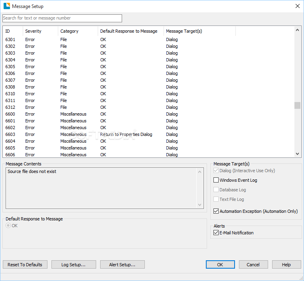Select message row 6605
Screen dimensions: 304x281
point(148,148)
